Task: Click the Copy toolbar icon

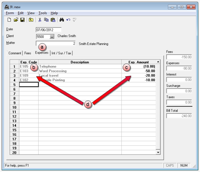Action: [x=46, y=20]
